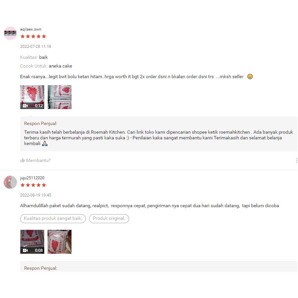The width and height of the screenshot is (298, 298).
Task: Click the username aqilaex.own
Action: point(31,29)
